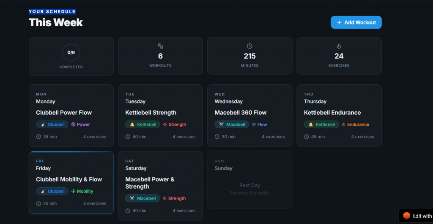The width and height of the screenshot is (433, 224).
Task: Select the Clubbell tag on Monday's workout
Action: coord(52,124)
